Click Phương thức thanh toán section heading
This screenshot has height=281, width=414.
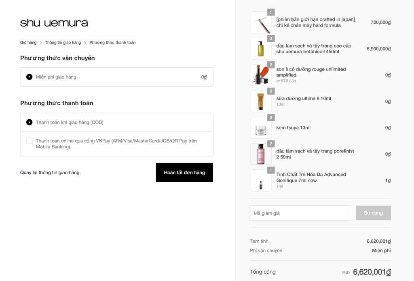[x=57, y=103]
